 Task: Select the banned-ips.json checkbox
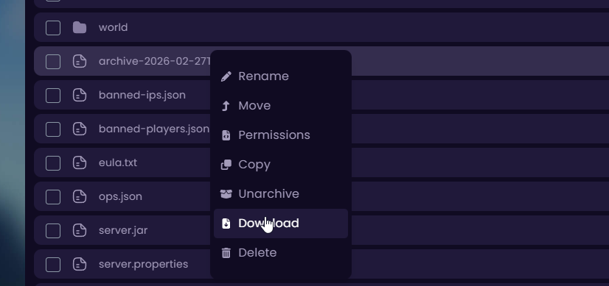(53, 96)
